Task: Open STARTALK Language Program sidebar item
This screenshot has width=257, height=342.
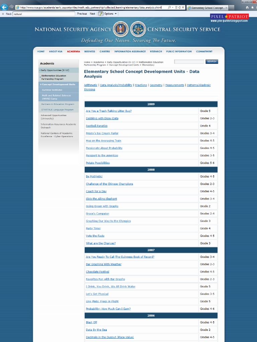Action: tap(59, 110)
